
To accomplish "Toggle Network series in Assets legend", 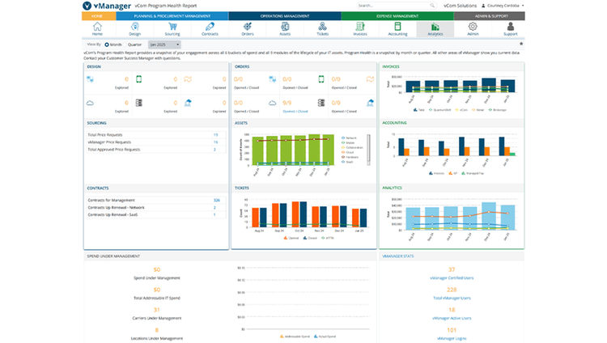I will click(x=349, y=138).
